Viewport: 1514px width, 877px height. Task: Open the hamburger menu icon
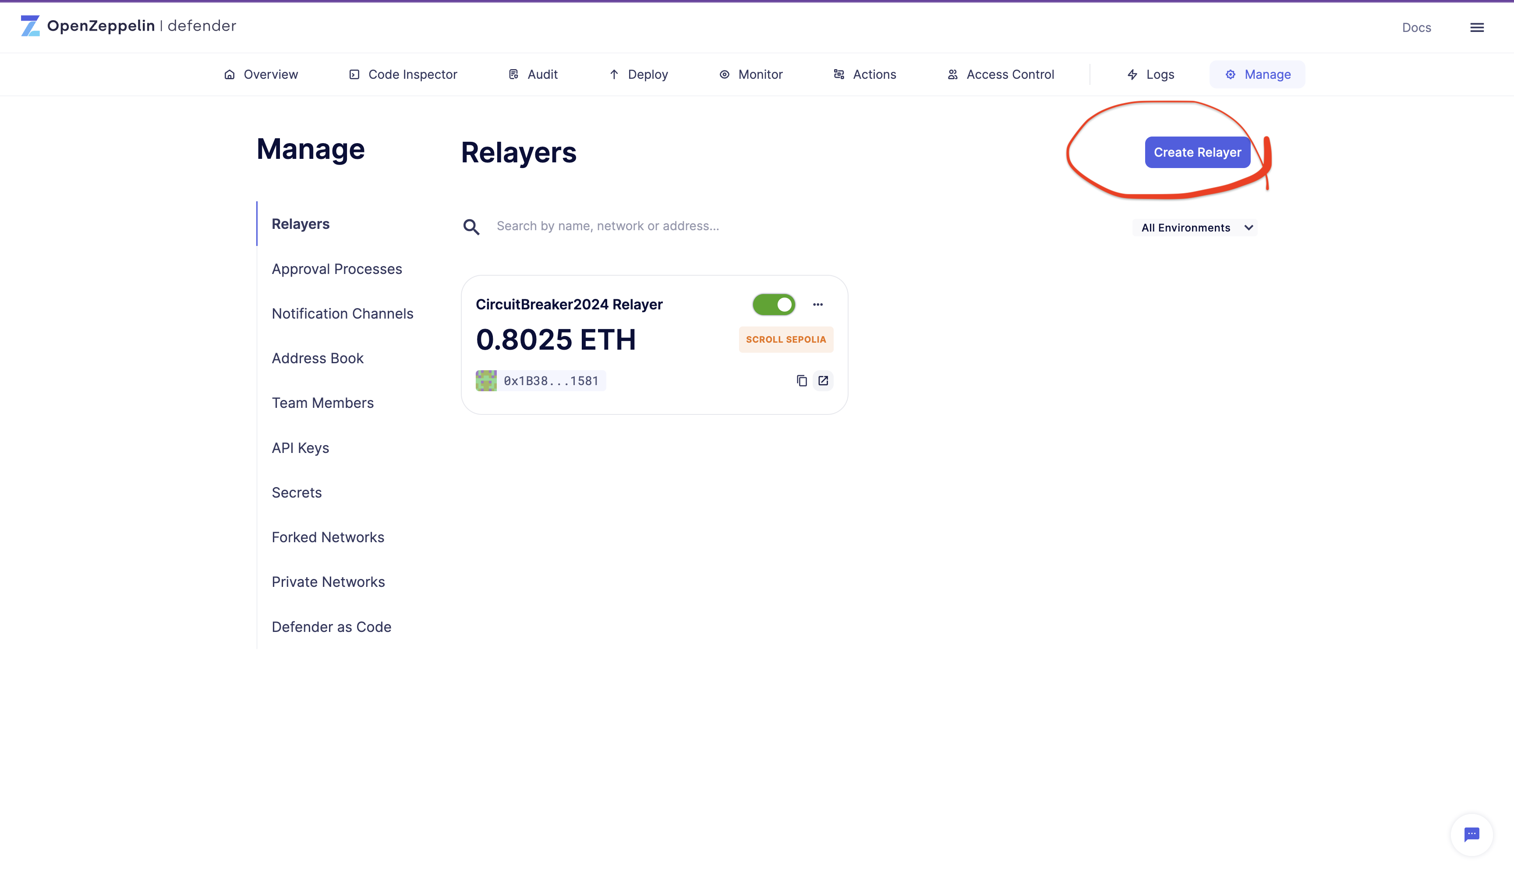[x=1477, y=28]
